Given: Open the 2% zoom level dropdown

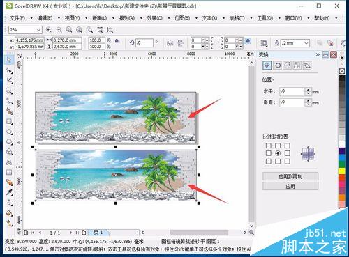Looking at the screenshot, I should point(38,30).
